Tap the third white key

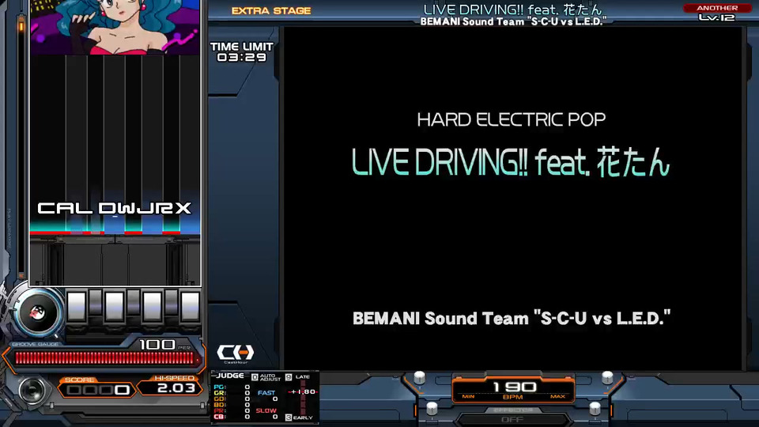point(152,307)
